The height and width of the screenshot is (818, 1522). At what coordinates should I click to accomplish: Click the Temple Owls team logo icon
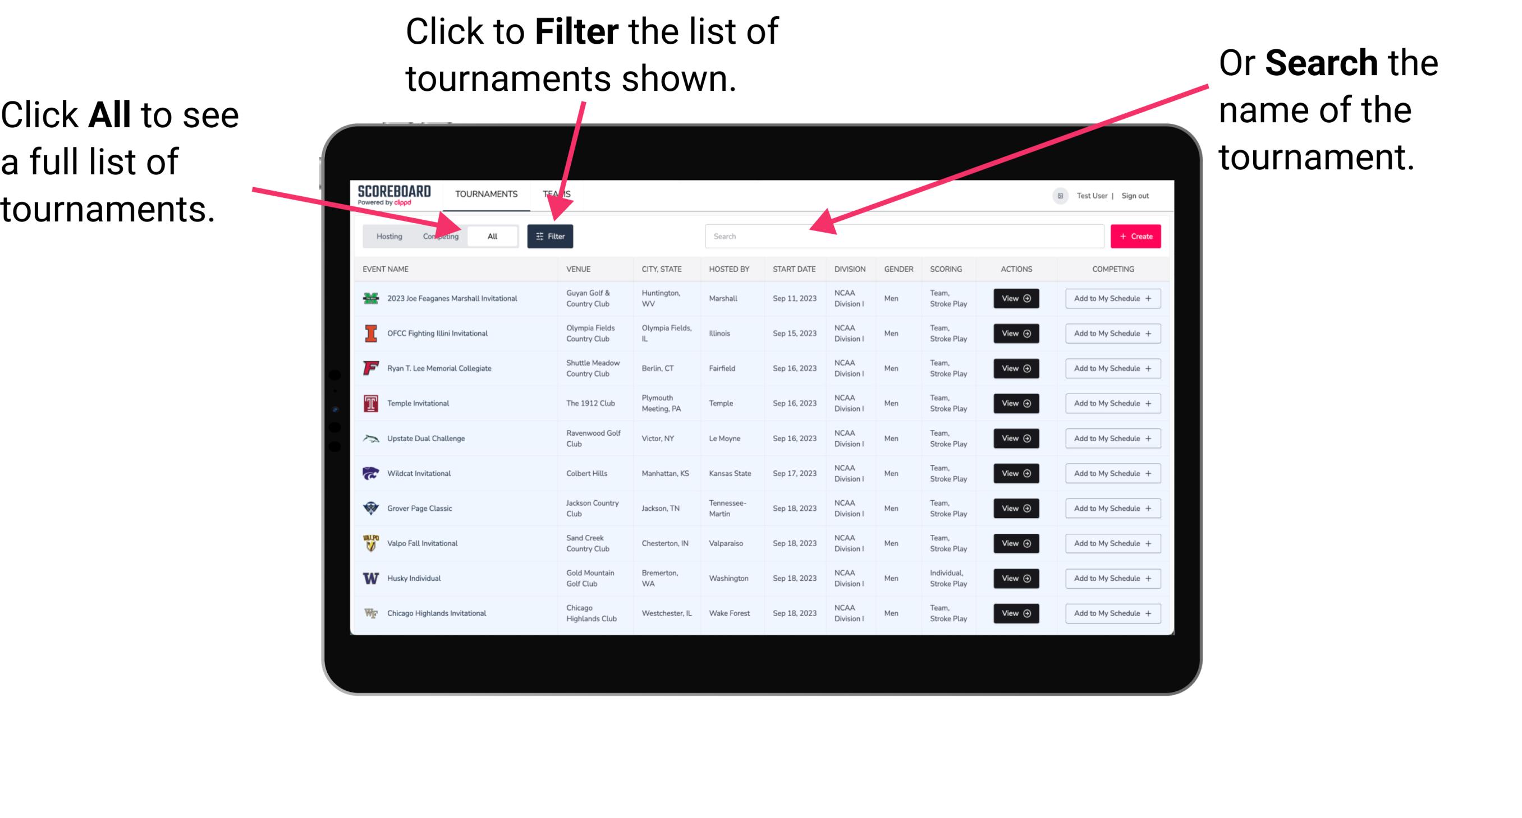pos(370,403)
